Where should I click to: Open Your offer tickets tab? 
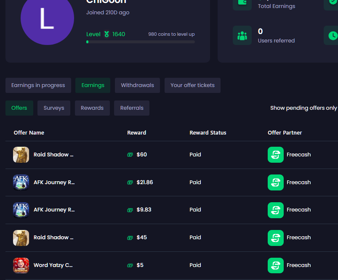(x=192, y=85)
